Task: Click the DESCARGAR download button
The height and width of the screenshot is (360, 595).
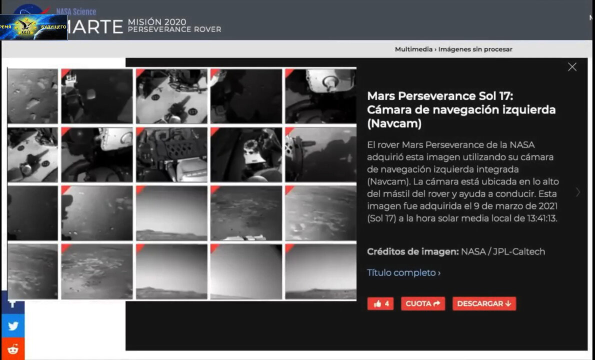Action: click(x=484, y=303)
